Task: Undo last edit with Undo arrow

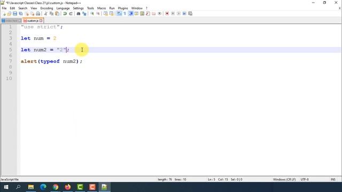Action: coord(65,14)
